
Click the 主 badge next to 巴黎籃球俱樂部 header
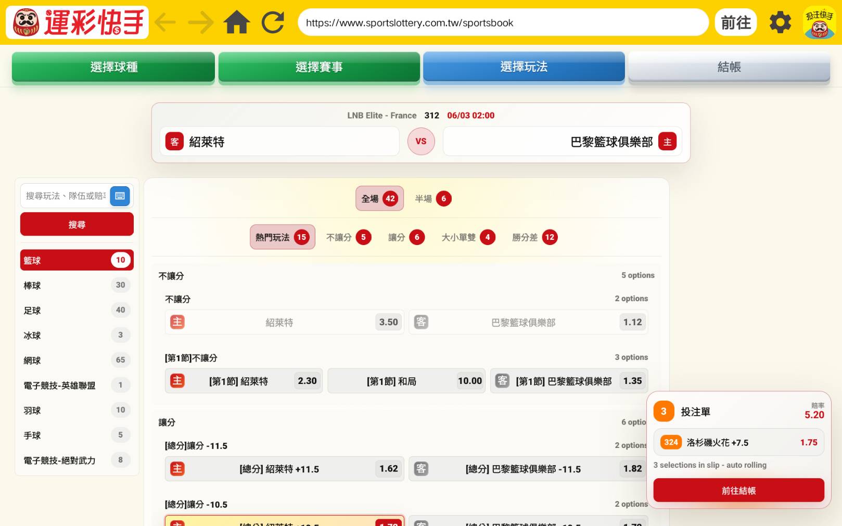pos(667,142)
